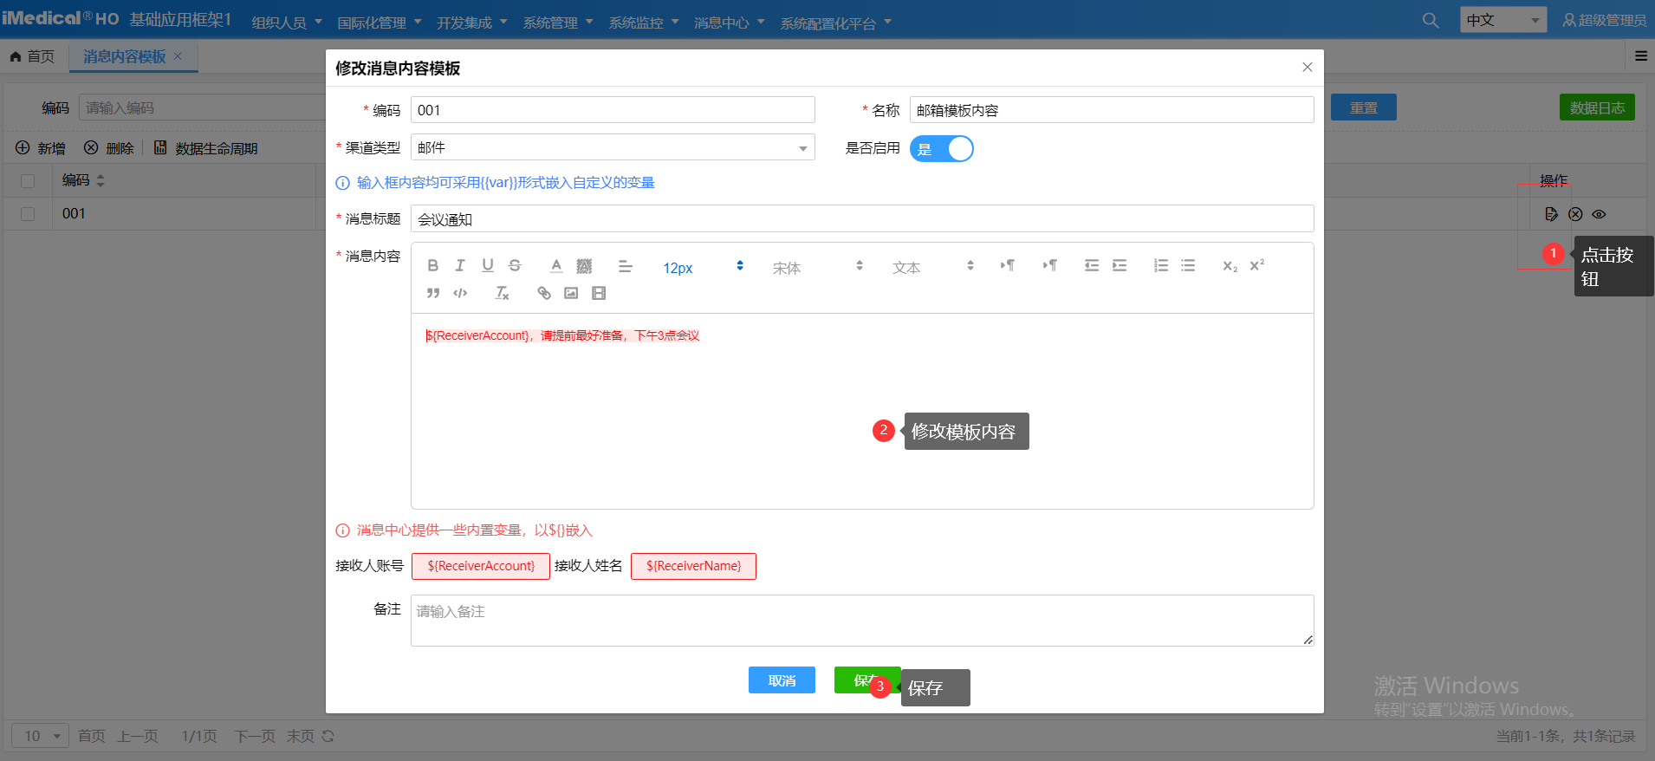Switch to the 首页 home tab
Screen dimensions: 1655x761
(x=33, y=56)
